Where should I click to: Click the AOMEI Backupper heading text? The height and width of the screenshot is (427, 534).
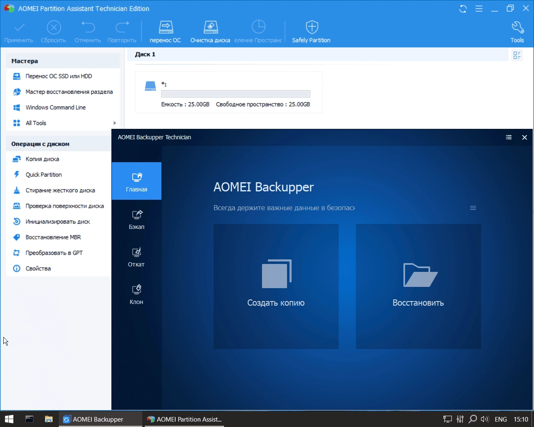click(264, 187)
